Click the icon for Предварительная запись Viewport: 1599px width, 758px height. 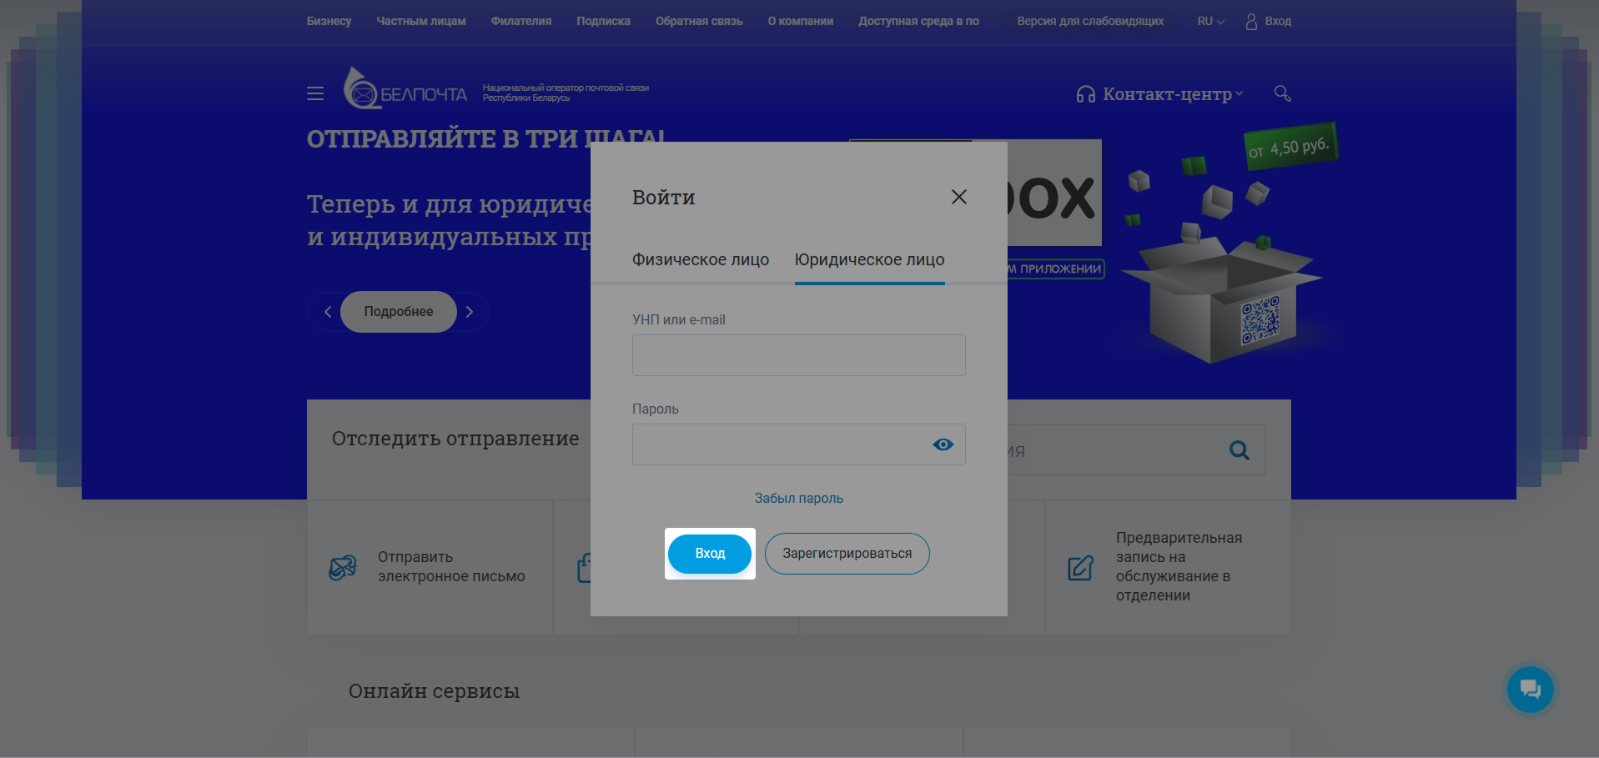tap(1080, 567)
